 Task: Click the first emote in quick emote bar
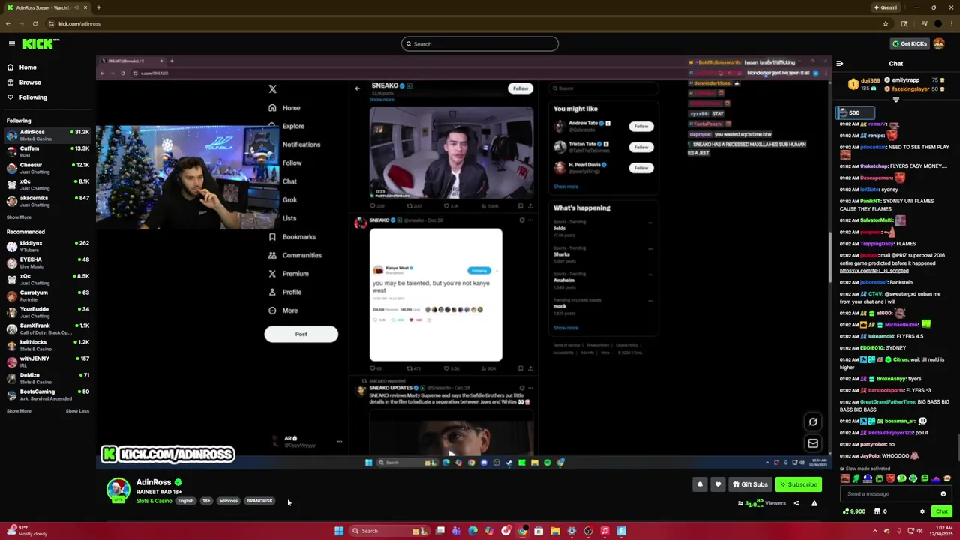click(846, 478)
